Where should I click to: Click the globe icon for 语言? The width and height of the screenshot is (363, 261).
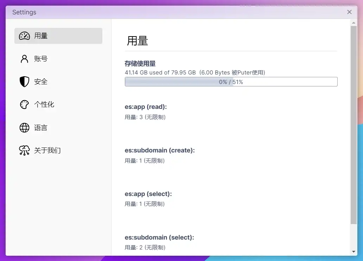tap(24, 128)
